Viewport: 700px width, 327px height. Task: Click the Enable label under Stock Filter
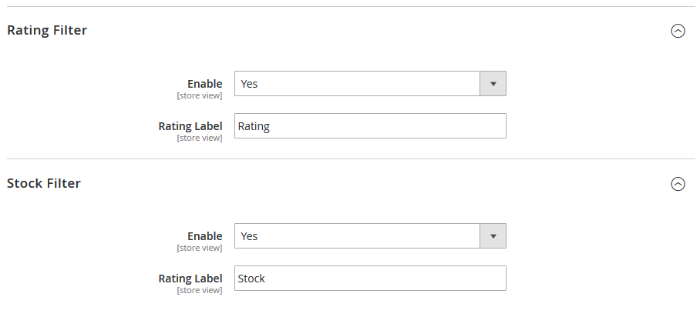click(x=204, y=235)
